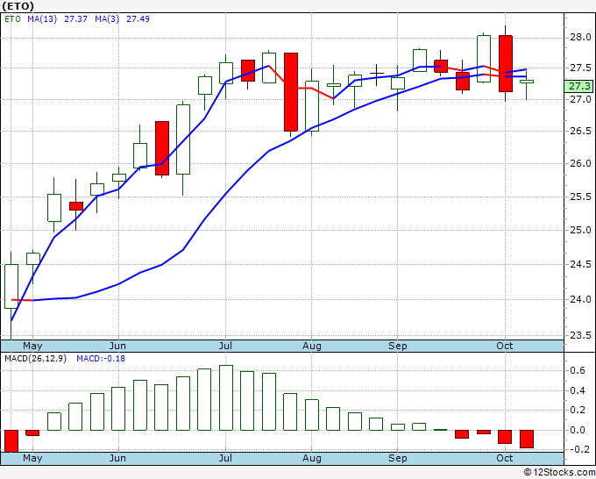
Task: Click the 27.5 price axis label
Action: (580, 68)
